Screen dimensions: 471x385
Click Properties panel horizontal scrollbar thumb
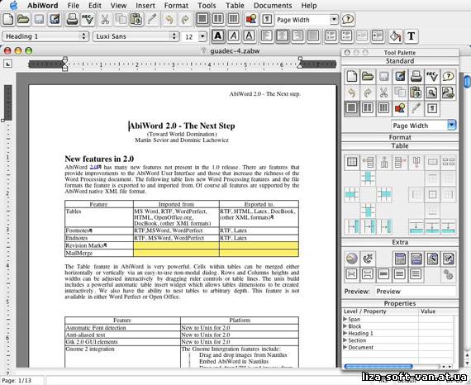click(378, 366)
